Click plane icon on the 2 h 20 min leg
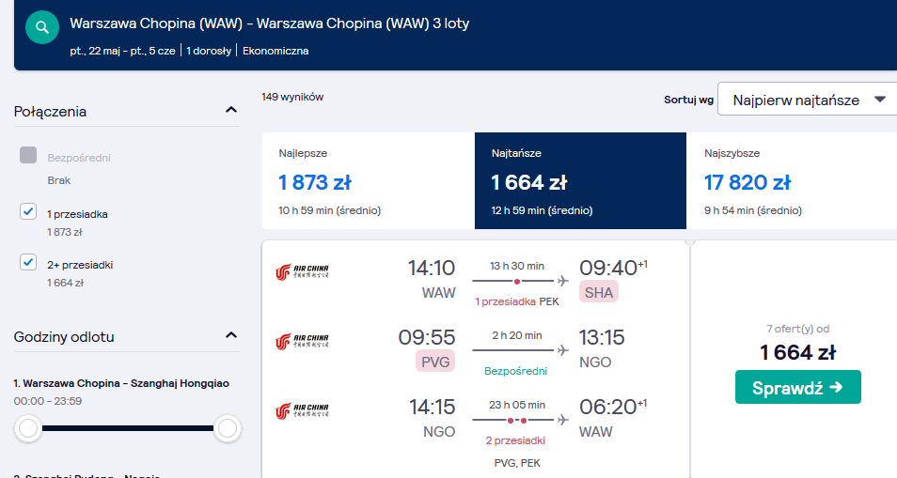Screen dimensions: 897x478 click(x=563, y=350)
